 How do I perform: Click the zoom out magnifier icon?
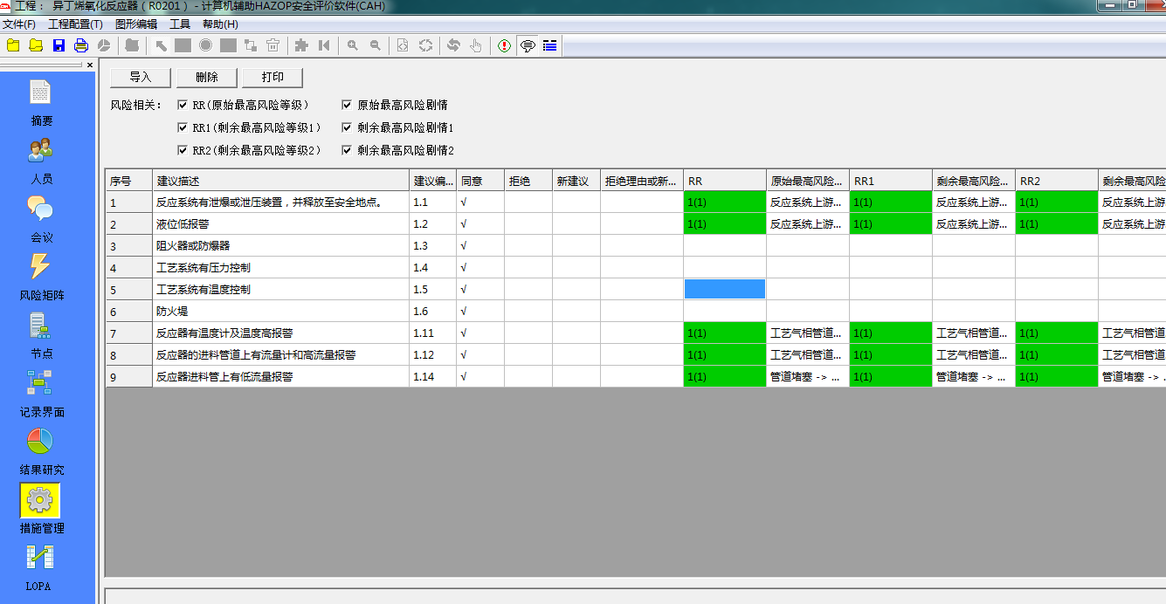click(x=376, y=45)
